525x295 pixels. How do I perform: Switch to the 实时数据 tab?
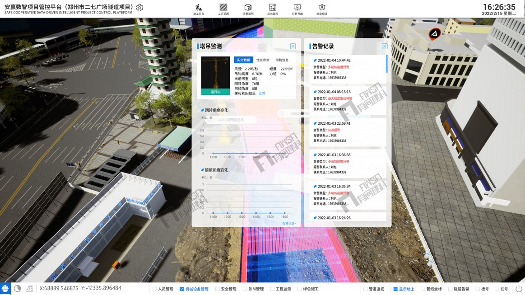[x=243, y=60]
